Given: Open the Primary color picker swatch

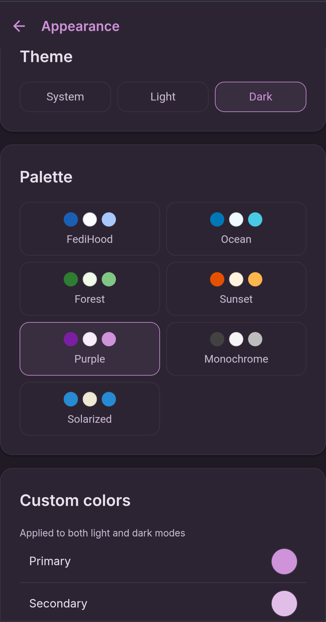Looking at the screenshot, I should click(284, 562).
